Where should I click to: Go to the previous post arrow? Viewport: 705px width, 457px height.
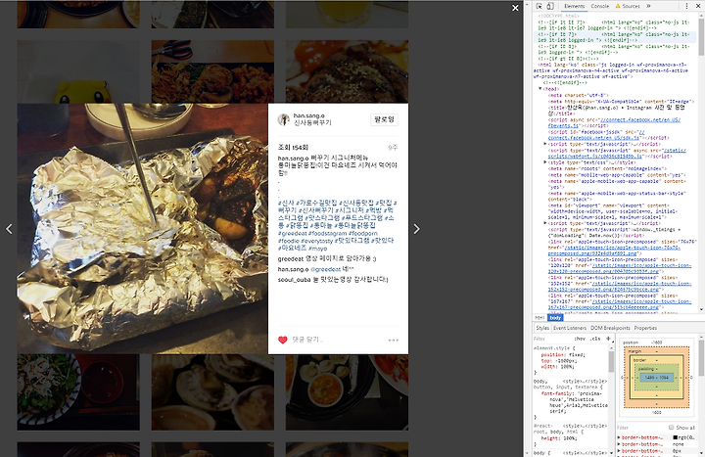pos(9,229)
